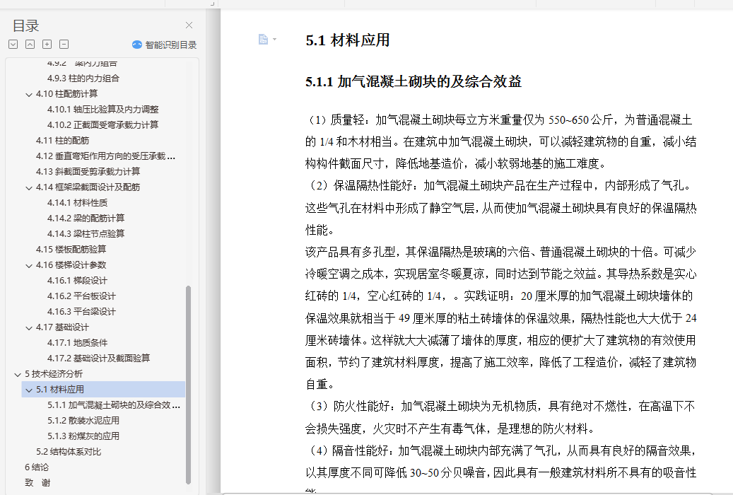The height and width of the screenshot is (495, 733).
Task: Go to 4.17 基础设计
Action: click(x=62, y=327)
